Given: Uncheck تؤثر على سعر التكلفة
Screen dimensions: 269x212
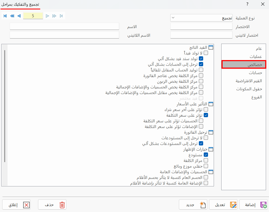Looking at the screenshot, I should 206,115.
